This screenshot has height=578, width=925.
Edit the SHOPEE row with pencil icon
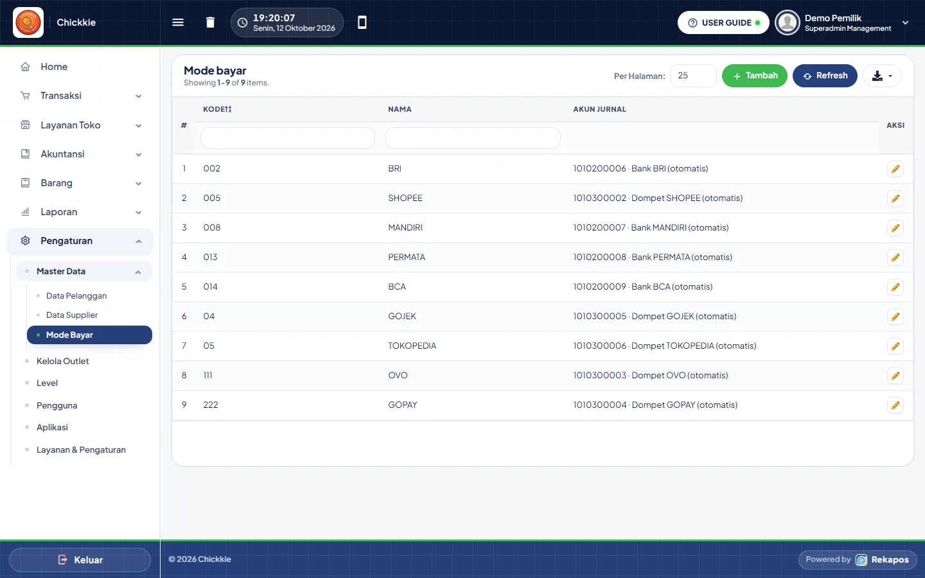895,198
